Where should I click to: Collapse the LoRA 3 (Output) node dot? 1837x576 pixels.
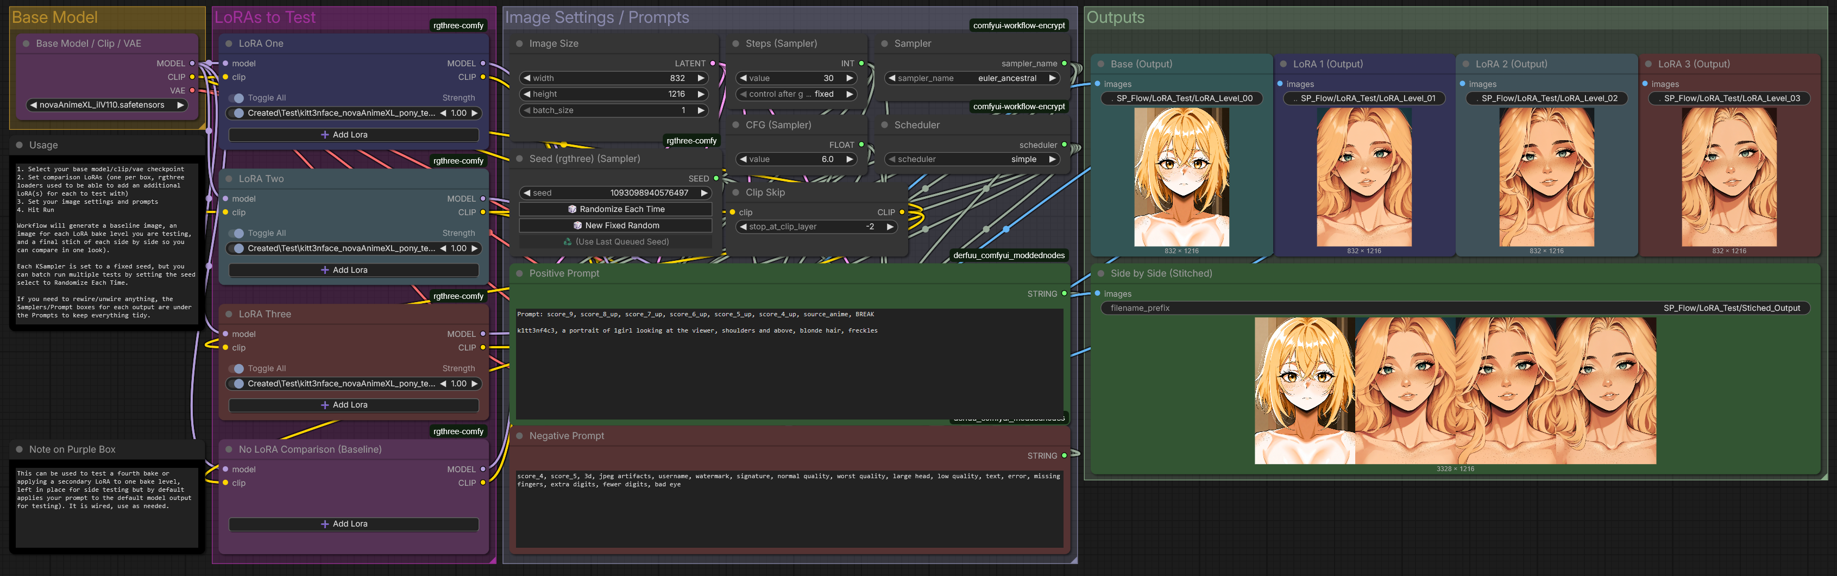tap(1648, 64)
